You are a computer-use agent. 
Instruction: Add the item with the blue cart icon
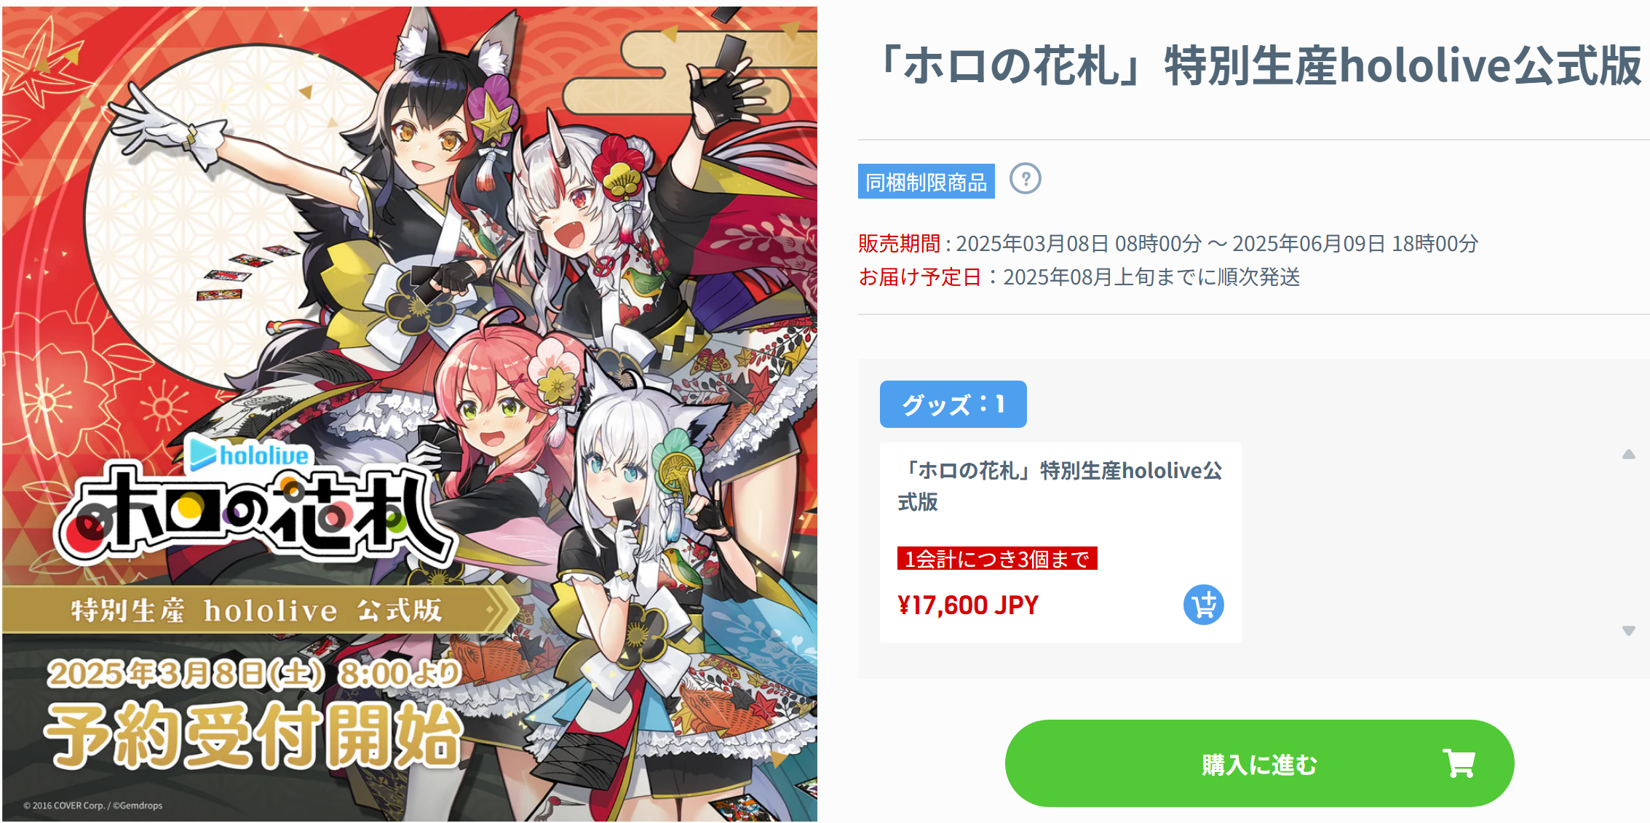coord(1203,605)
